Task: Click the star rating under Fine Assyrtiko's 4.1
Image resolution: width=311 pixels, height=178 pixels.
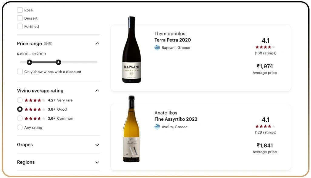Action: pyautogui.click(x=265, y=126)
